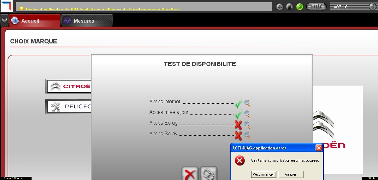Click the 'Accès mise à jour' label

point(169,112)
